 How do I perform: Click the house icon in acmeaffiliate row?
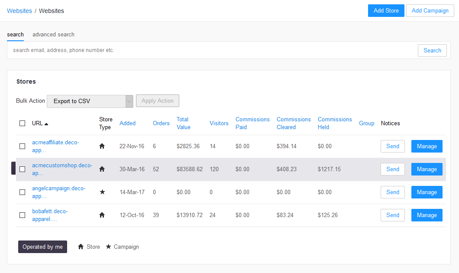tap(102, 146)
